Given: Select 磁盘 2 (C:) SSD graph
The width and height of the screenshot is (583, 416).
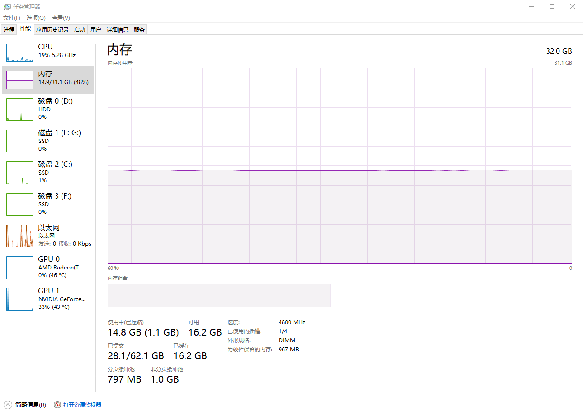Looking at the screenshot, I should click(x=20, y=173).
